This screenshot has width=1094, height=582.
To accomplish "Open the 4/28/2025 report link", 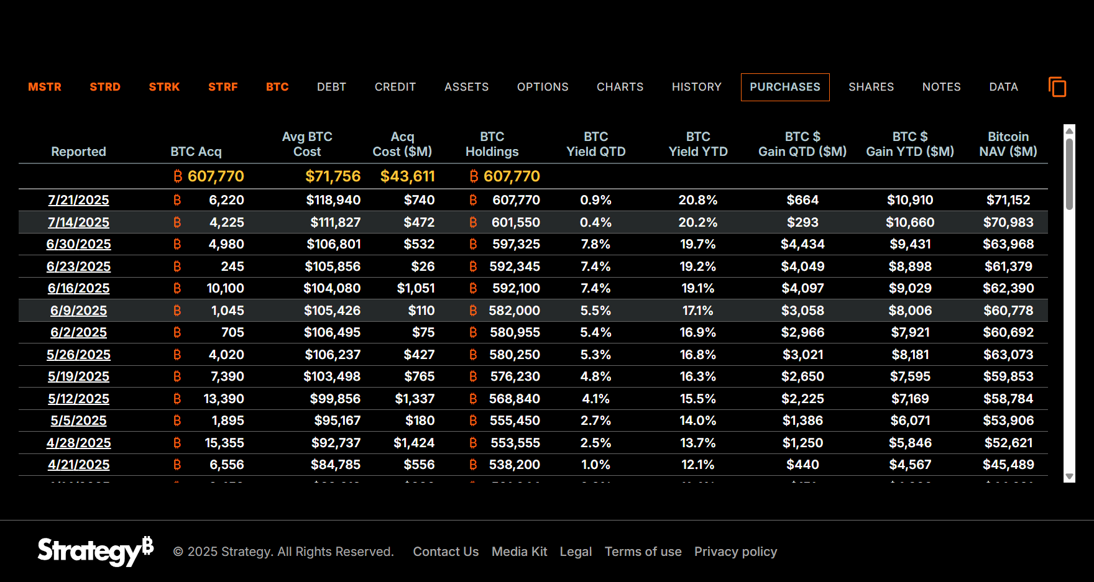I will pos(78,443).
